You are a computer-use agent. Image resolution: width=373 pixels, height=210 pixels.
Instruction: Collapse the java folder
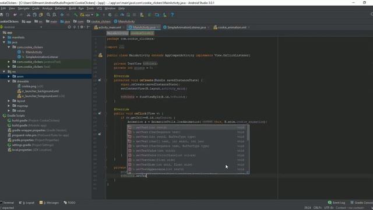pos(4,42)
